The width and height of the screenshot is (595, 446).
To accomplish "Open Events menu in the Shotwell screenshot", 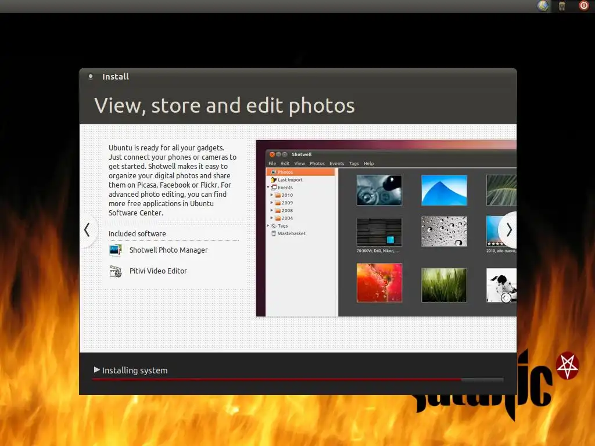I will click(337, 163).
